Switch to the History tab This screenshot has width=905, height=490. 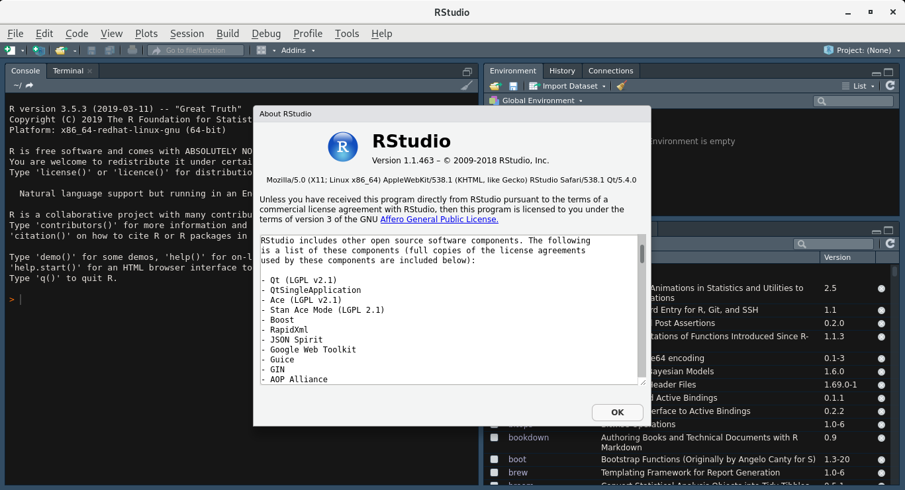(x=562, y=71)
